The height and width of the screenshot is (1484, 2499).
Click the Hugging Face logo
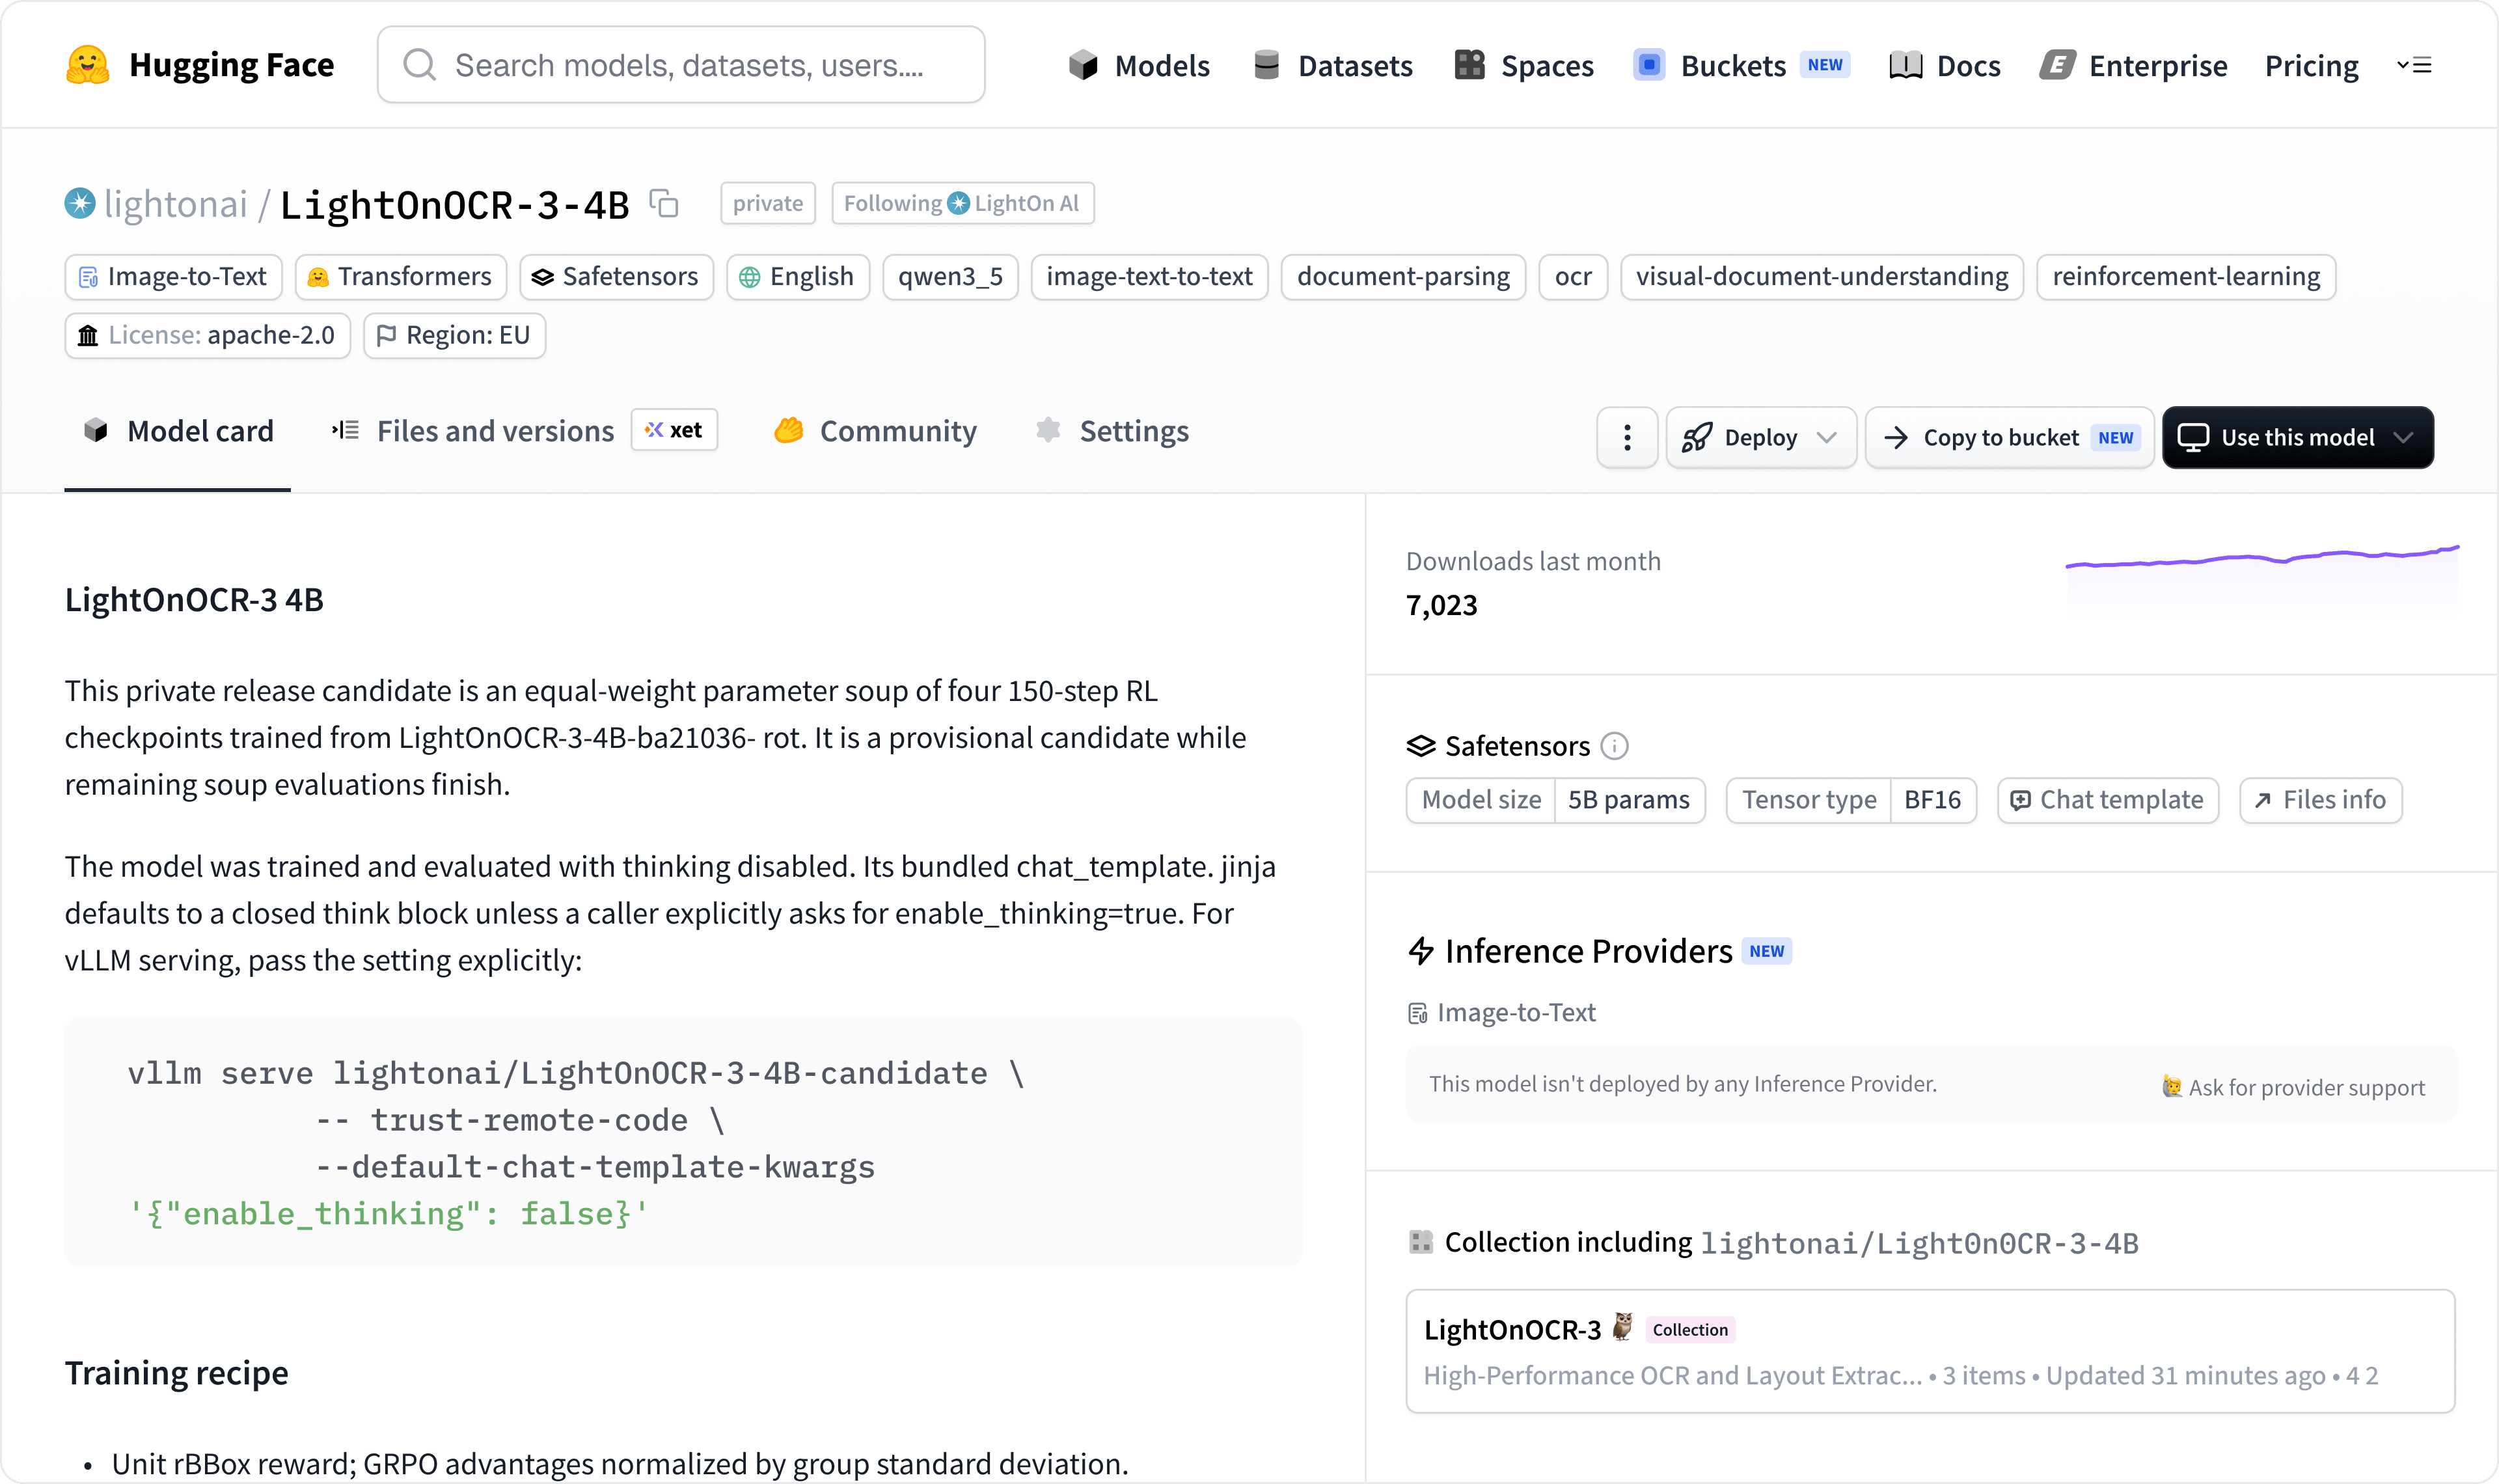click(x=88, y=65)
